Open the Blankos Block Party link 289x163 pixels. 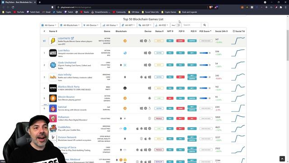coord(69,86)
